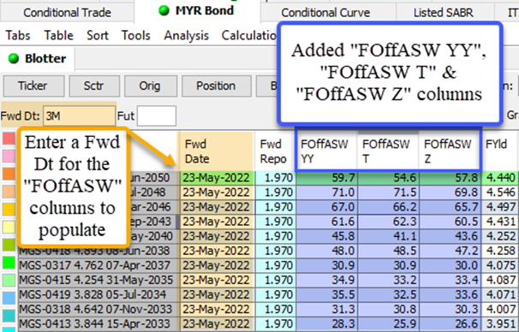519x332 pixels.
Task: Select the dark orange color swatch
Action: tap(9, 174)
